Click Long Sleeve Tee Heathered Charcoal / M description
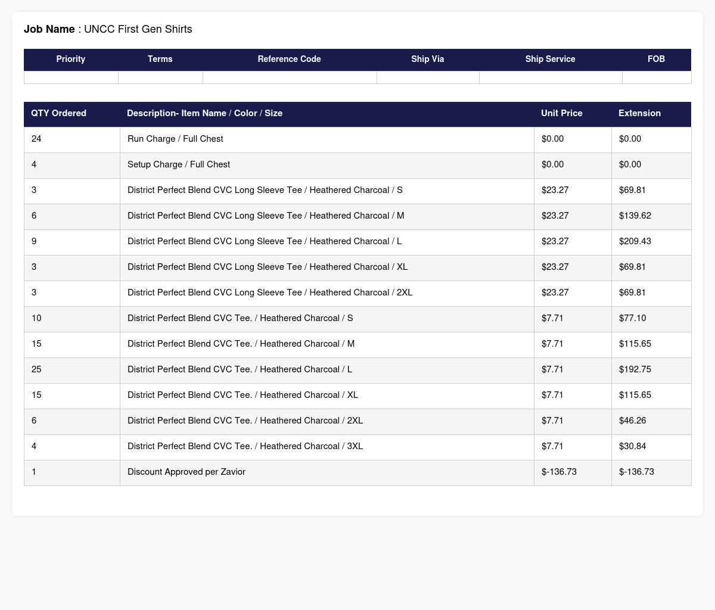Screen dimensions: 715x610 click(x=266, y=216)
